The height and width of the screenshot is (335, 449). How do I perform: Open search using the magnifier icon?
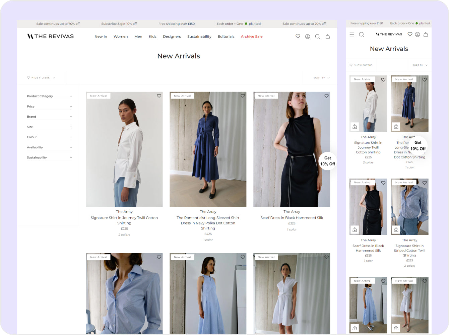click(317, 36)
